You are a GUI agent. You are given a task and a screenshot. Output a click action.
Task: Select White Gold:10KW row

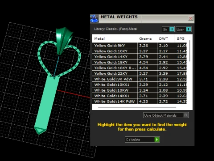coord(140,90)
